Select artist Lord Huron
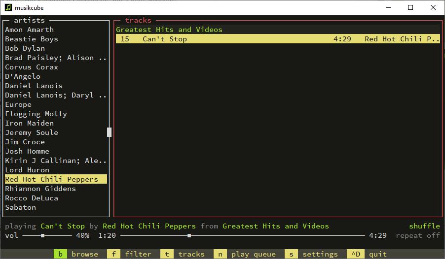 click(x=56, y=170)
